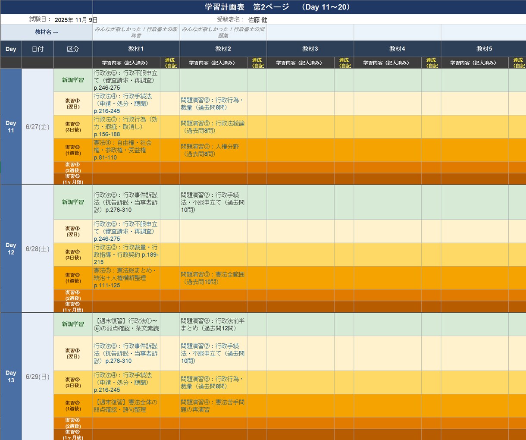Click the "問題演習③：憲法全範囲" cell

214,278
